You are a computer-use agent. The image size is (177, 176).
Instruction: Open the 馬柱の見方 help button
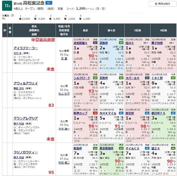click(x=162, y=4)
